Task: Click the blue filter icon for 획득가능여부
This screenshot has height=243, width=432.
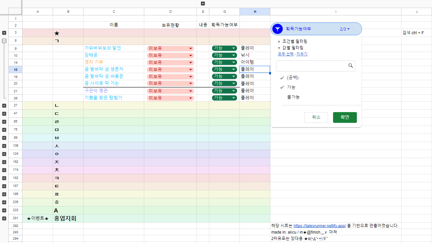Action: [277, 29]
